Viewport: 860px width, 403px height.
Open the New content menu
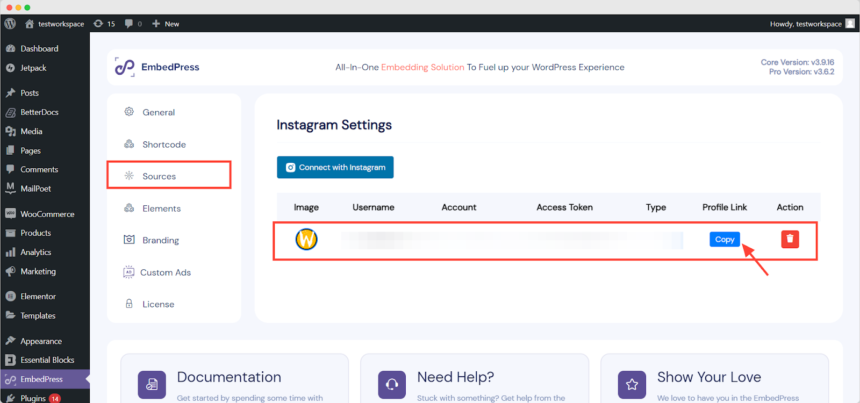pos(166,24)
